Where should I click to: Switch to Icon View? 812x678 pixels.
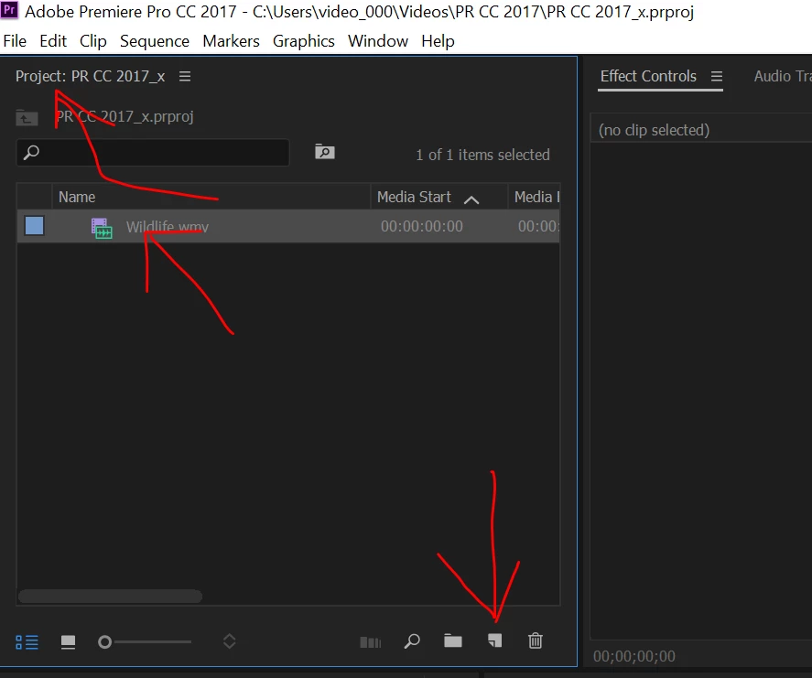(68, 642)
